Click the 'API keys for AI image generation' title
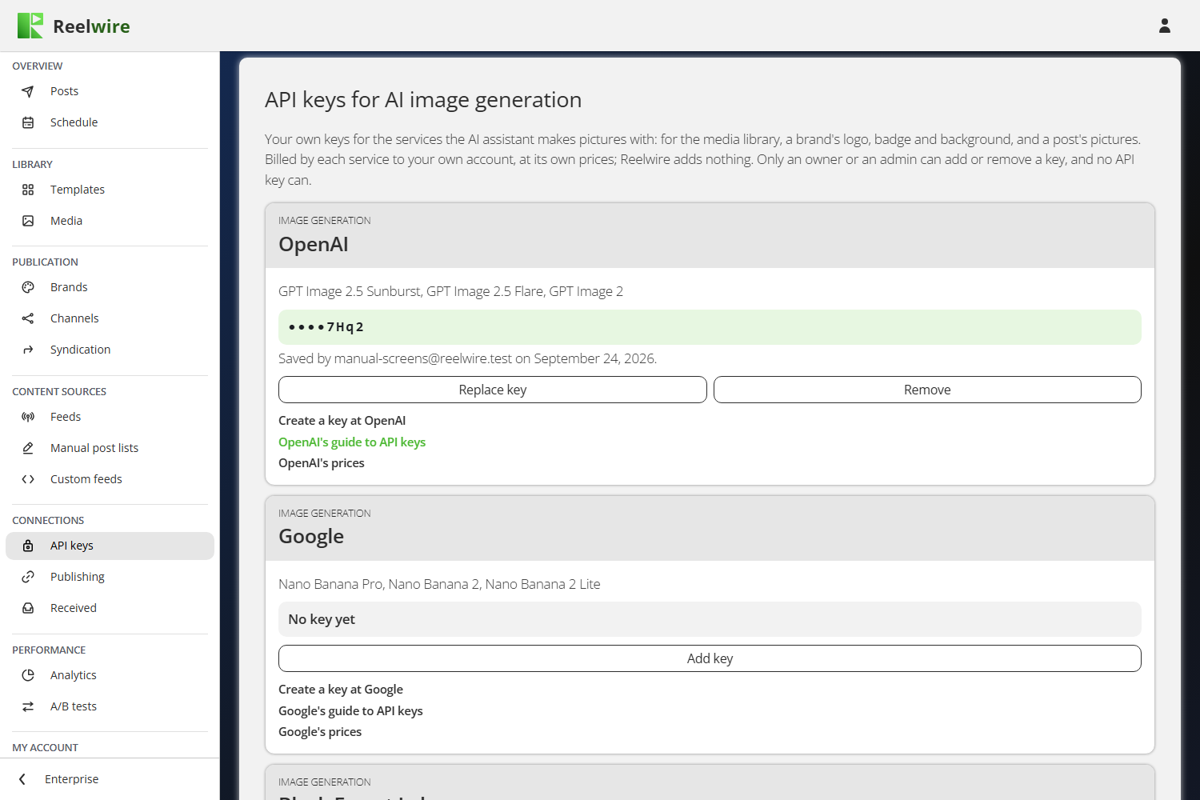 tap(423, 100)
